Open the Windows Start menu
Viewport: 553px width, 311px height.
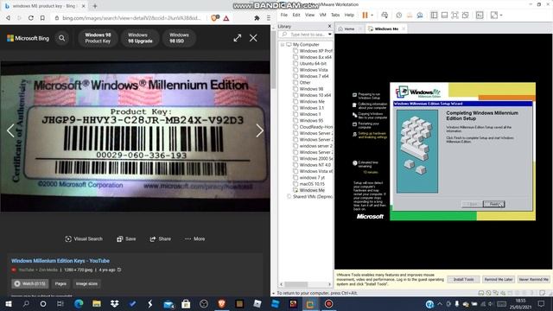9,304
